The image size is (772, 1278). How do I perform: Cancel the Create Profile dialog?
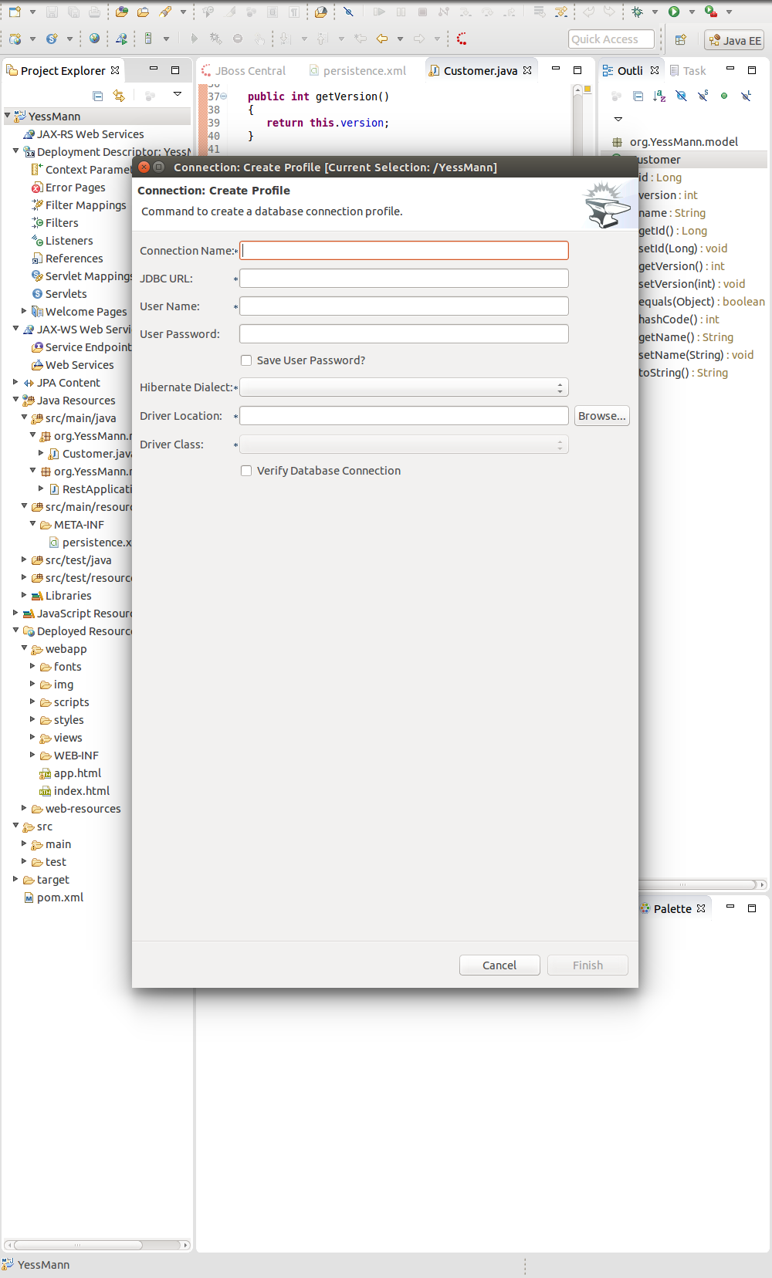(x=499, y=965)
